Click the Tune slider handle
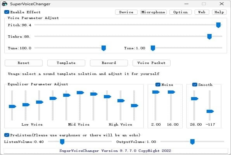Viewport: 231px width, 155px height. tap(104, 48)
